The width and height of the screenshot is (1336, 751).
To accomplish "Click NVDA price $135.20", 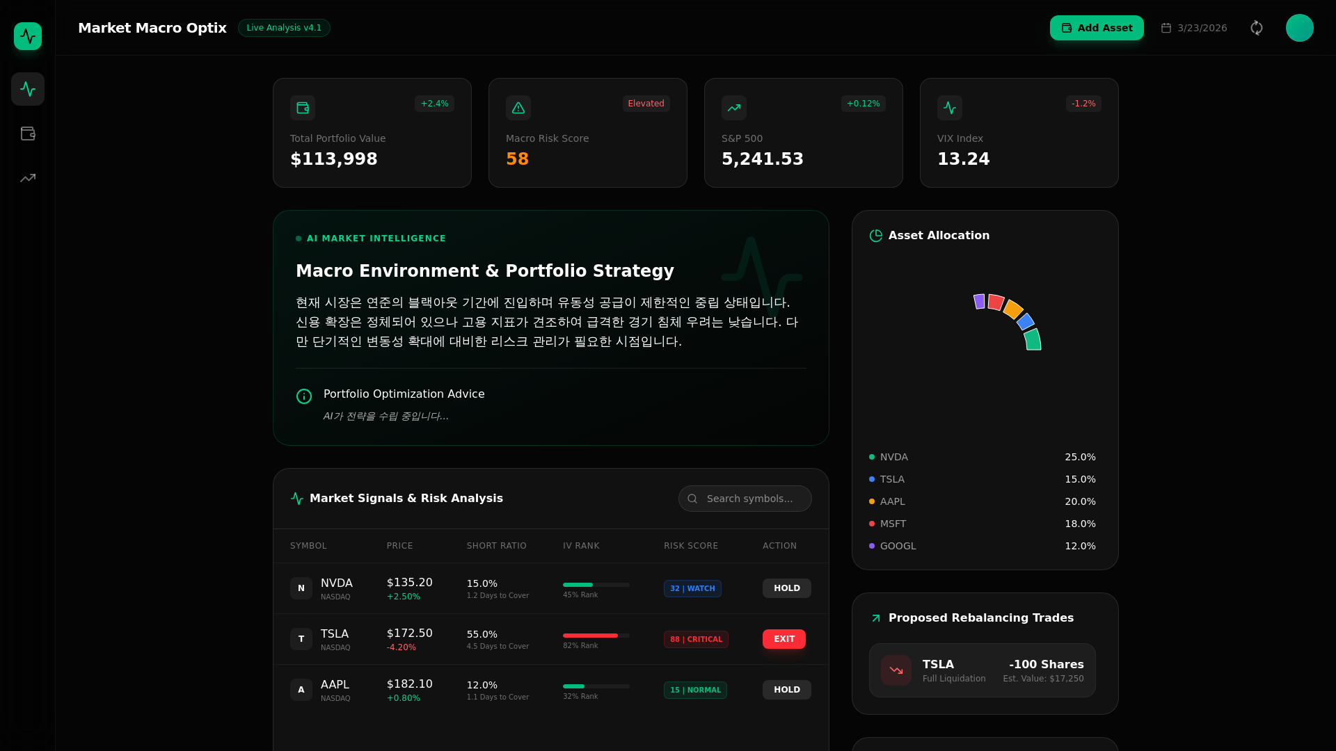I will tap(410, 583).
